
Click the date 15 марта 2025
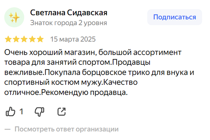point(73,39)
